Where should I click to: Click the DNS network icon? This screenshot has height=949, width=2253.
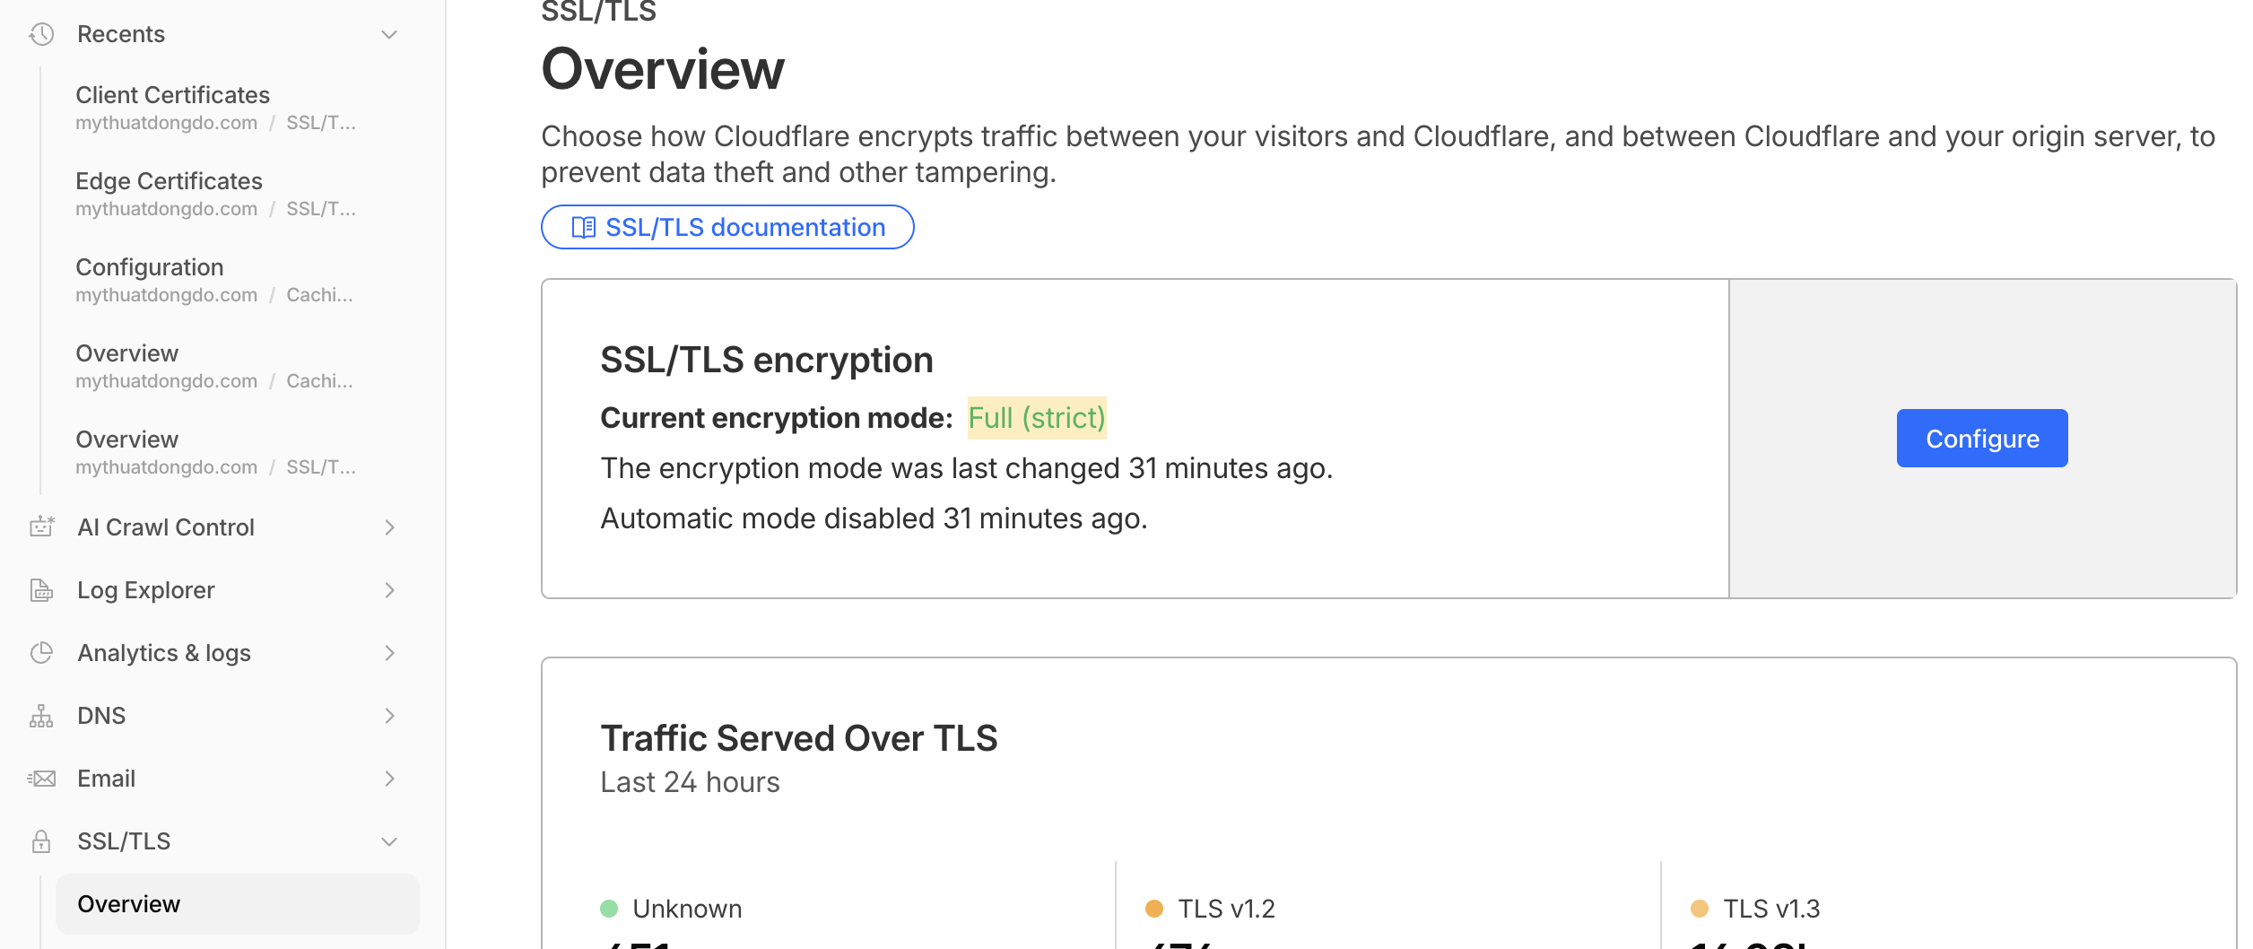click(x=41, y=716)
